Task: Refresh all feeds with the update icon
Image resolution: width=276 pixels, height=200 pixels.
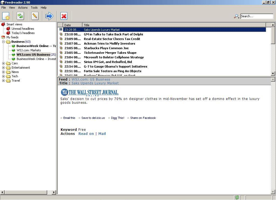Action: point(20,16)
